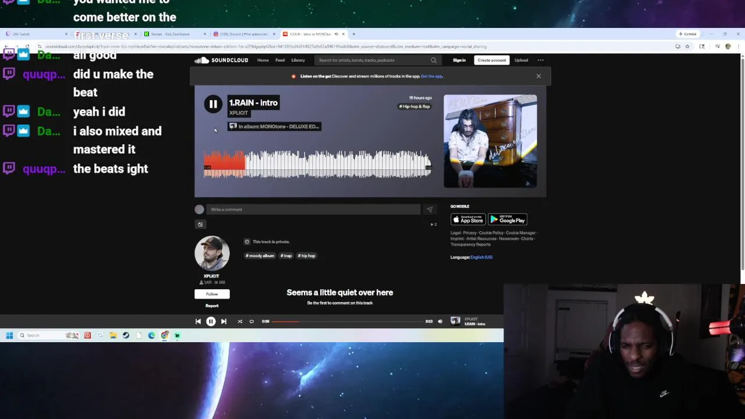Viewport: 745px width, 419px height.
Task: Click the Gemini button in Chrome
Action: 687,34
